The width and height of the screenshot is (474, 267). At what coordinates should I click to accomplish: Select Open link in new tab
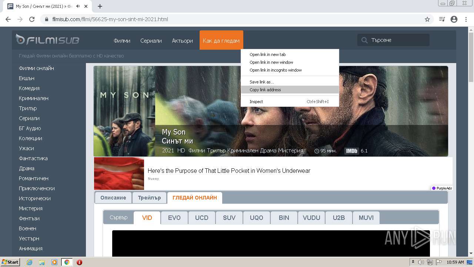point(290,55)
